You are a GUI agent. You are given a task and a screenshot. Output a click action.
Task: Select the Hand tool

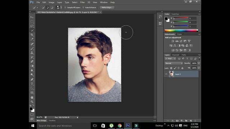(32, 97)
